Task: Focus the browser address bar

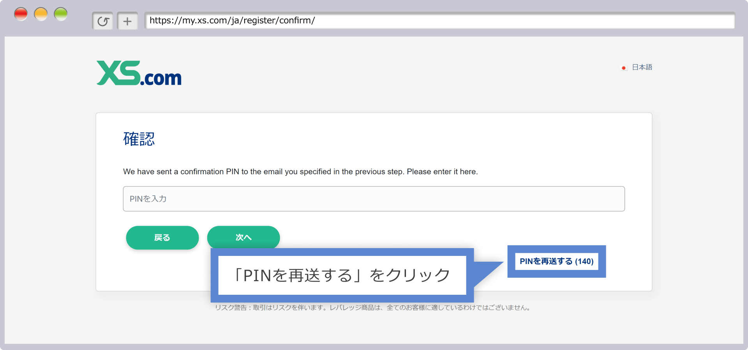Action: pyautogui.click(x=439, y=20)
